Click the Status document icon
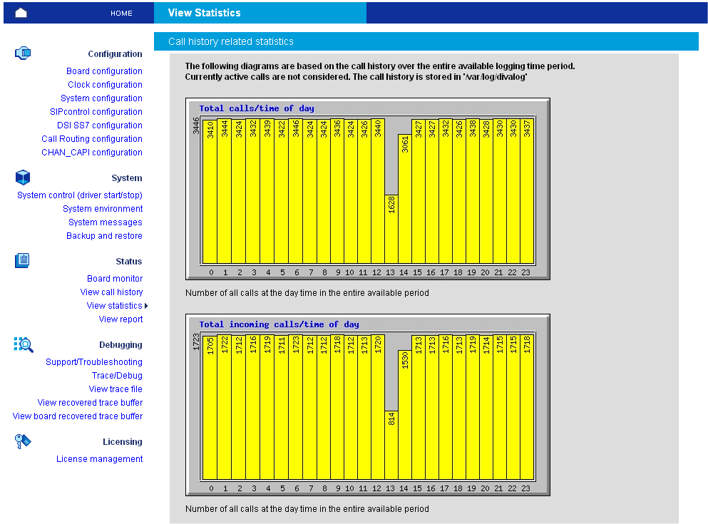 click(23, 261)
